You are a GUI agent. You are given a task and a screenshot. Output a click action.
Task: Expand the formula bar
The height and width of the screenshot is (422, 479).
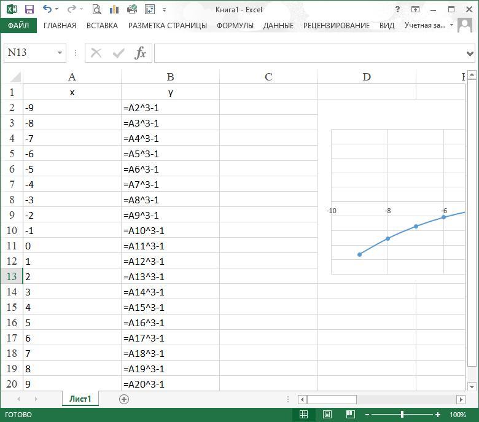(x=470, y=53)
